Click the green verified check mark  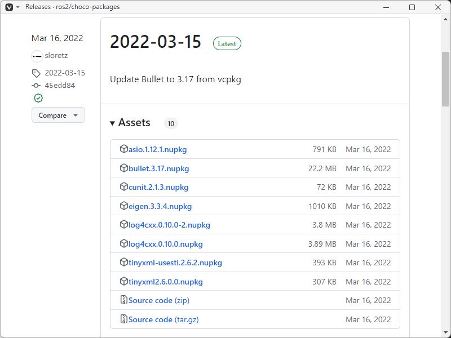38,98
